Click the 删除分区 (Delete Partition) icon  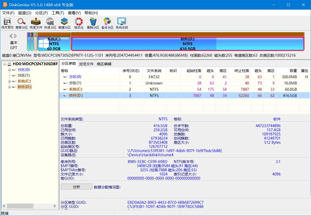[93, 23]
